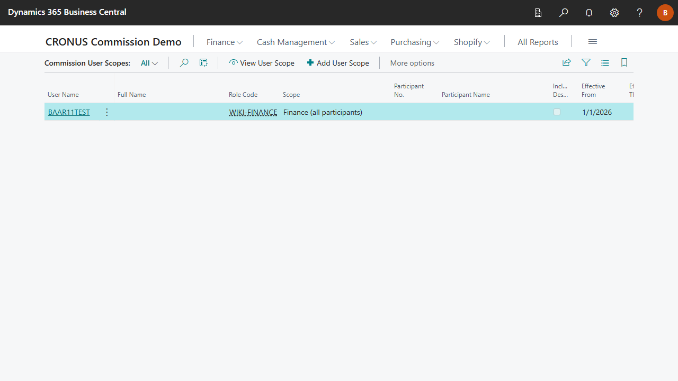Expand the Finance menu
678x381 pixels.
(x=225, y=42)
